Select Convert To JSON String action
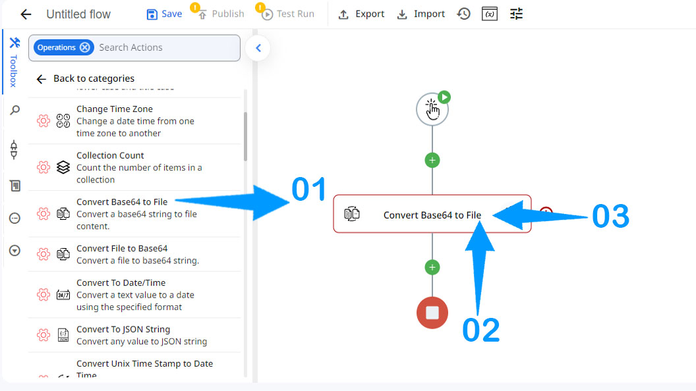 pyautogui.click(x=134, y=335)
